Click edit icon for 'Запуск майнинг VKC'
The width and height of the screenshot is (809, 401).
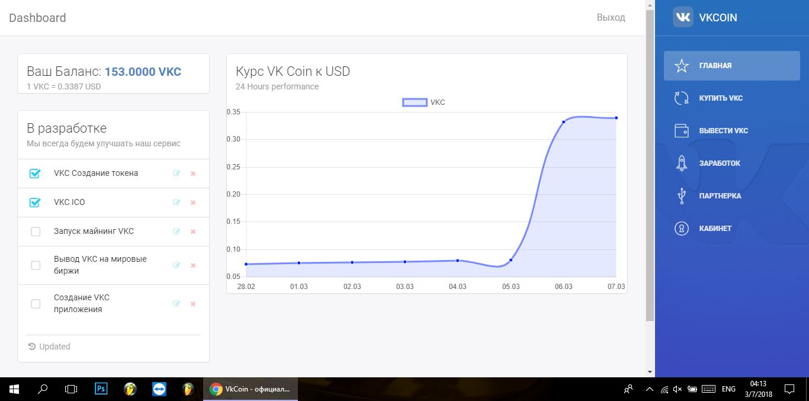(x=176, y=232)
